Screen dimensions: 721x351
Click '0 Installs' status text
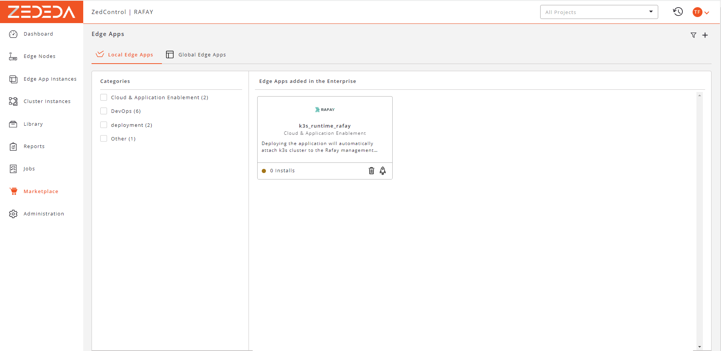tap(282, 171)
